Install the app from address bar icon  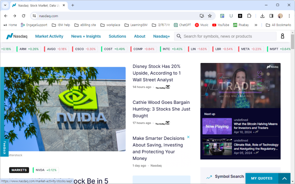tap(202, 16)
